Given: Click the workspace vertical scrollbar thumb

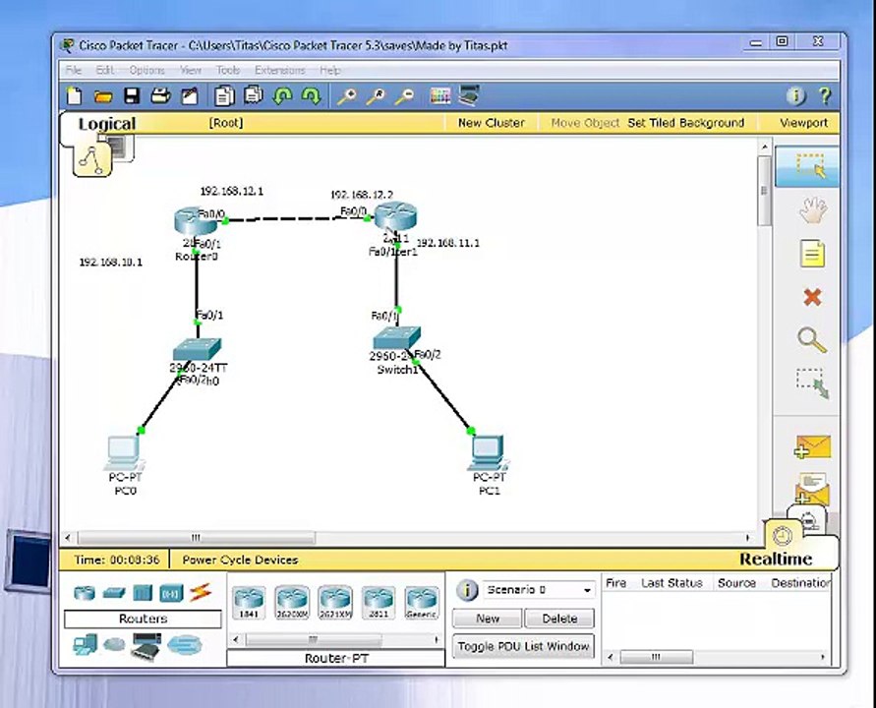Looking at the screenshot, I should [764, 191].
